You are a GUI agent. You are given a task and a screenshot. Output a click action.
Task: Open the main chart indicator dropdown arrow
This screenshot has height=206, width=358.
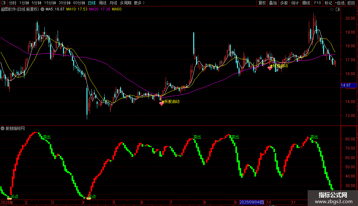(x=42, y=10)
